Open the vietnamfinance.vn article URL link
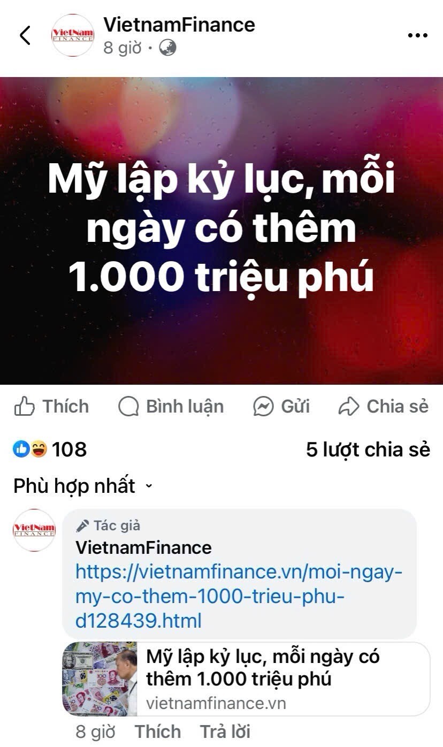This screenshot has width=443, height=747. 239,597
